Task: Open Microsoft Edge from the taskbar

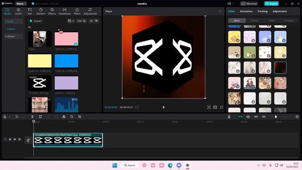Action: [x=170, y=165]
